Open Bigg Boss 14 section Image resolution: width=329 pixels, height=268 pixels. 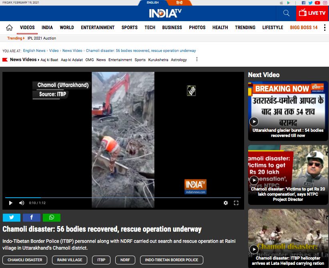point(304,28)
